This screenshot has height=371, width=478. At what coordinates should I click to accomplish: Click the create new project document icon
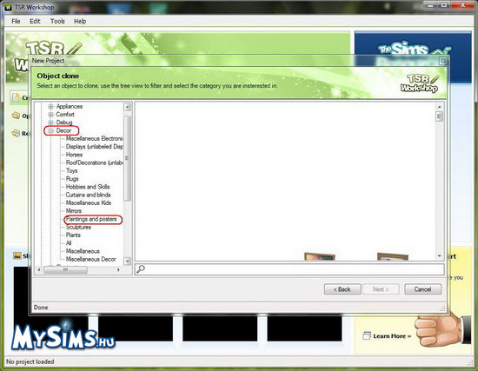pyautogui.click(x=16, y=97)
